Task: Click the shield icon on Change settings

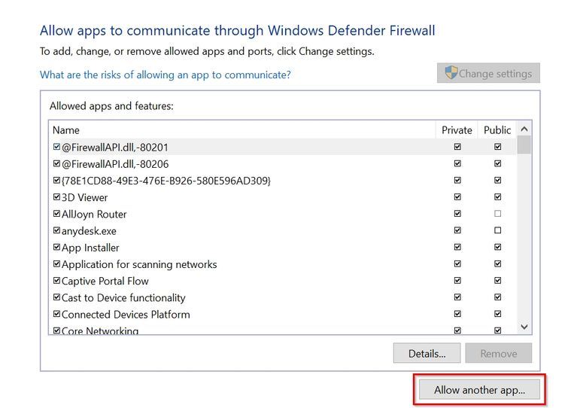Action: [x=451, y=73]
